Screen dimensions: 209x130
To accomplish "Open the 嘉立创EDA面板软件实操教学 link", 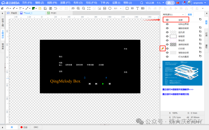I will [178, 90].
